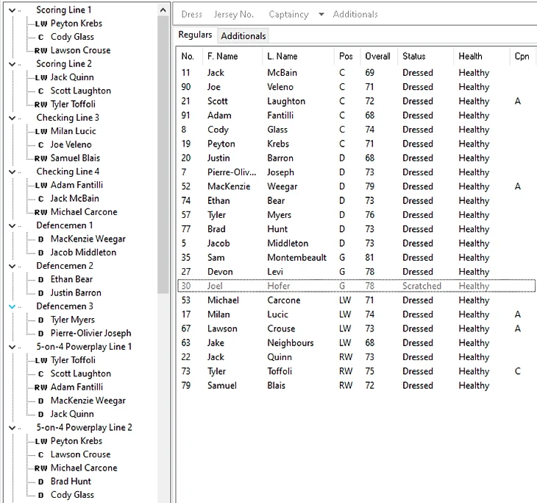Click the Pierre-Oliv... first name cell
This screenshot has height=503, width=537.
232,172
